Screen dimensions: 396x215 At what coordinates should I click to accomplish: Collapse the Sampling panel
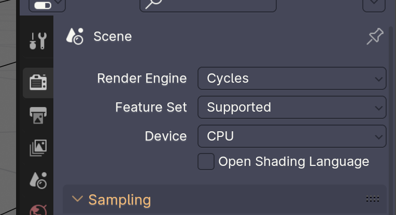78,199
